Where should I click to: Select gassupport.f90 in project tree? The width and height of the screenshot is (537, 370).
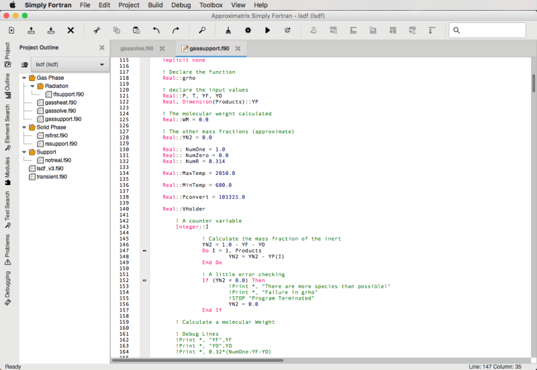59,119
